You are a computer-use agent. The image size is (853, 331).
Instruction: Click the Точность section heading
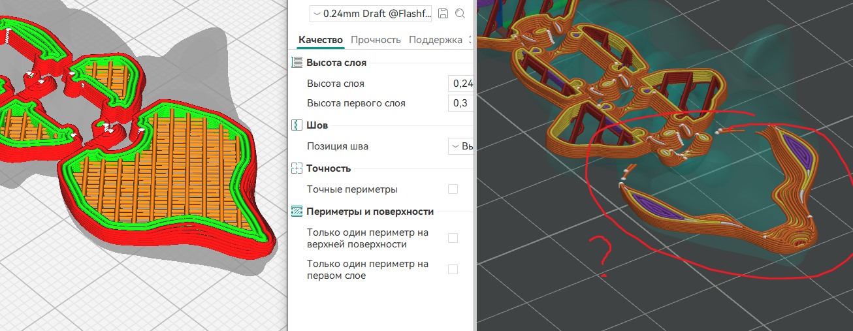(x=329, y=168)
